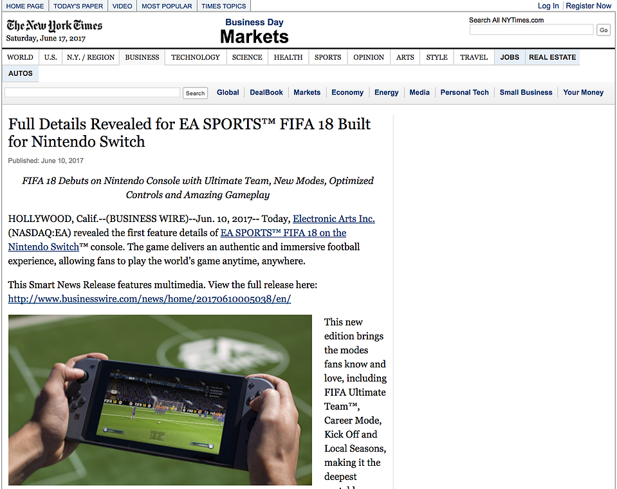Select the JOBS navigation tab
The image size is (617, 489).
pyautogui.click(x=510, y=57)
